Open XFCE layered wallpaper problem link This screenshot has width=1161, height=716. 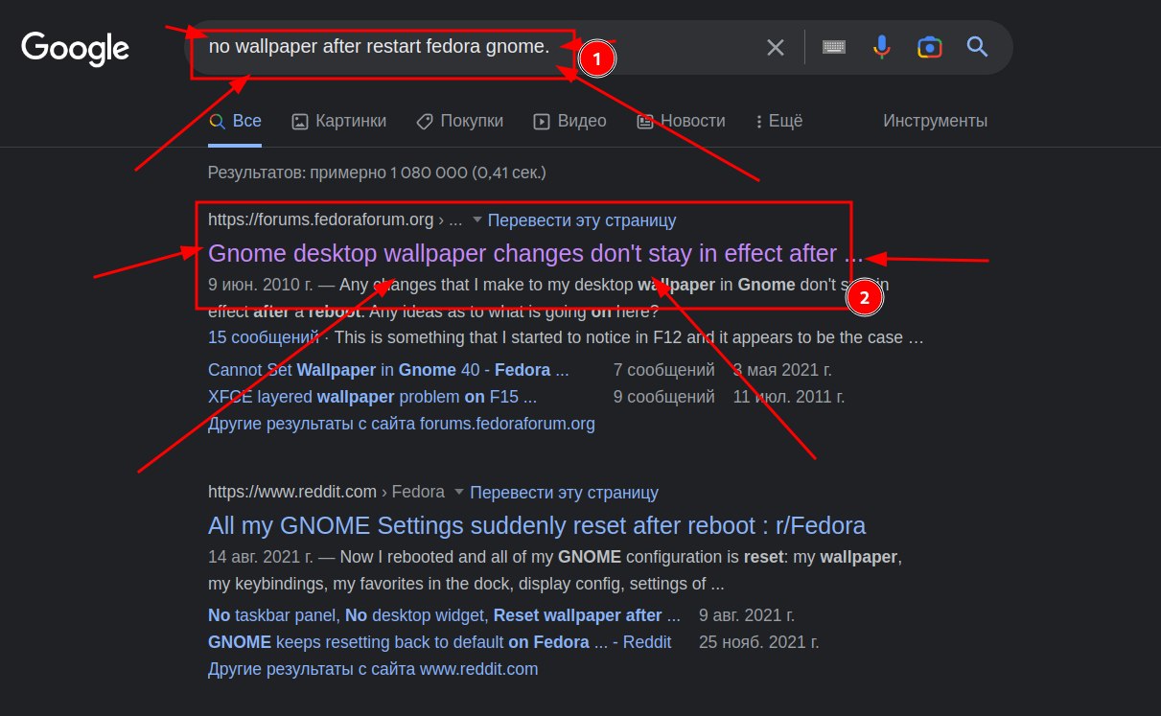pyautogui.click(x=372, y=396)
